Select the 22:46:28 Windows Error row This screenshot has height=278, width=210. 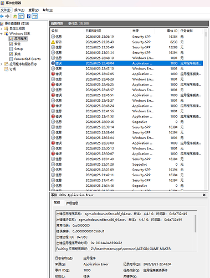pos(127,80)
